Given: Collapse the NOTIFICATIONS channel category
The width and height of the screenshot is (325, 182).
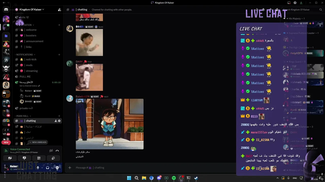Looking at the screenshot, I should [25, 55].
